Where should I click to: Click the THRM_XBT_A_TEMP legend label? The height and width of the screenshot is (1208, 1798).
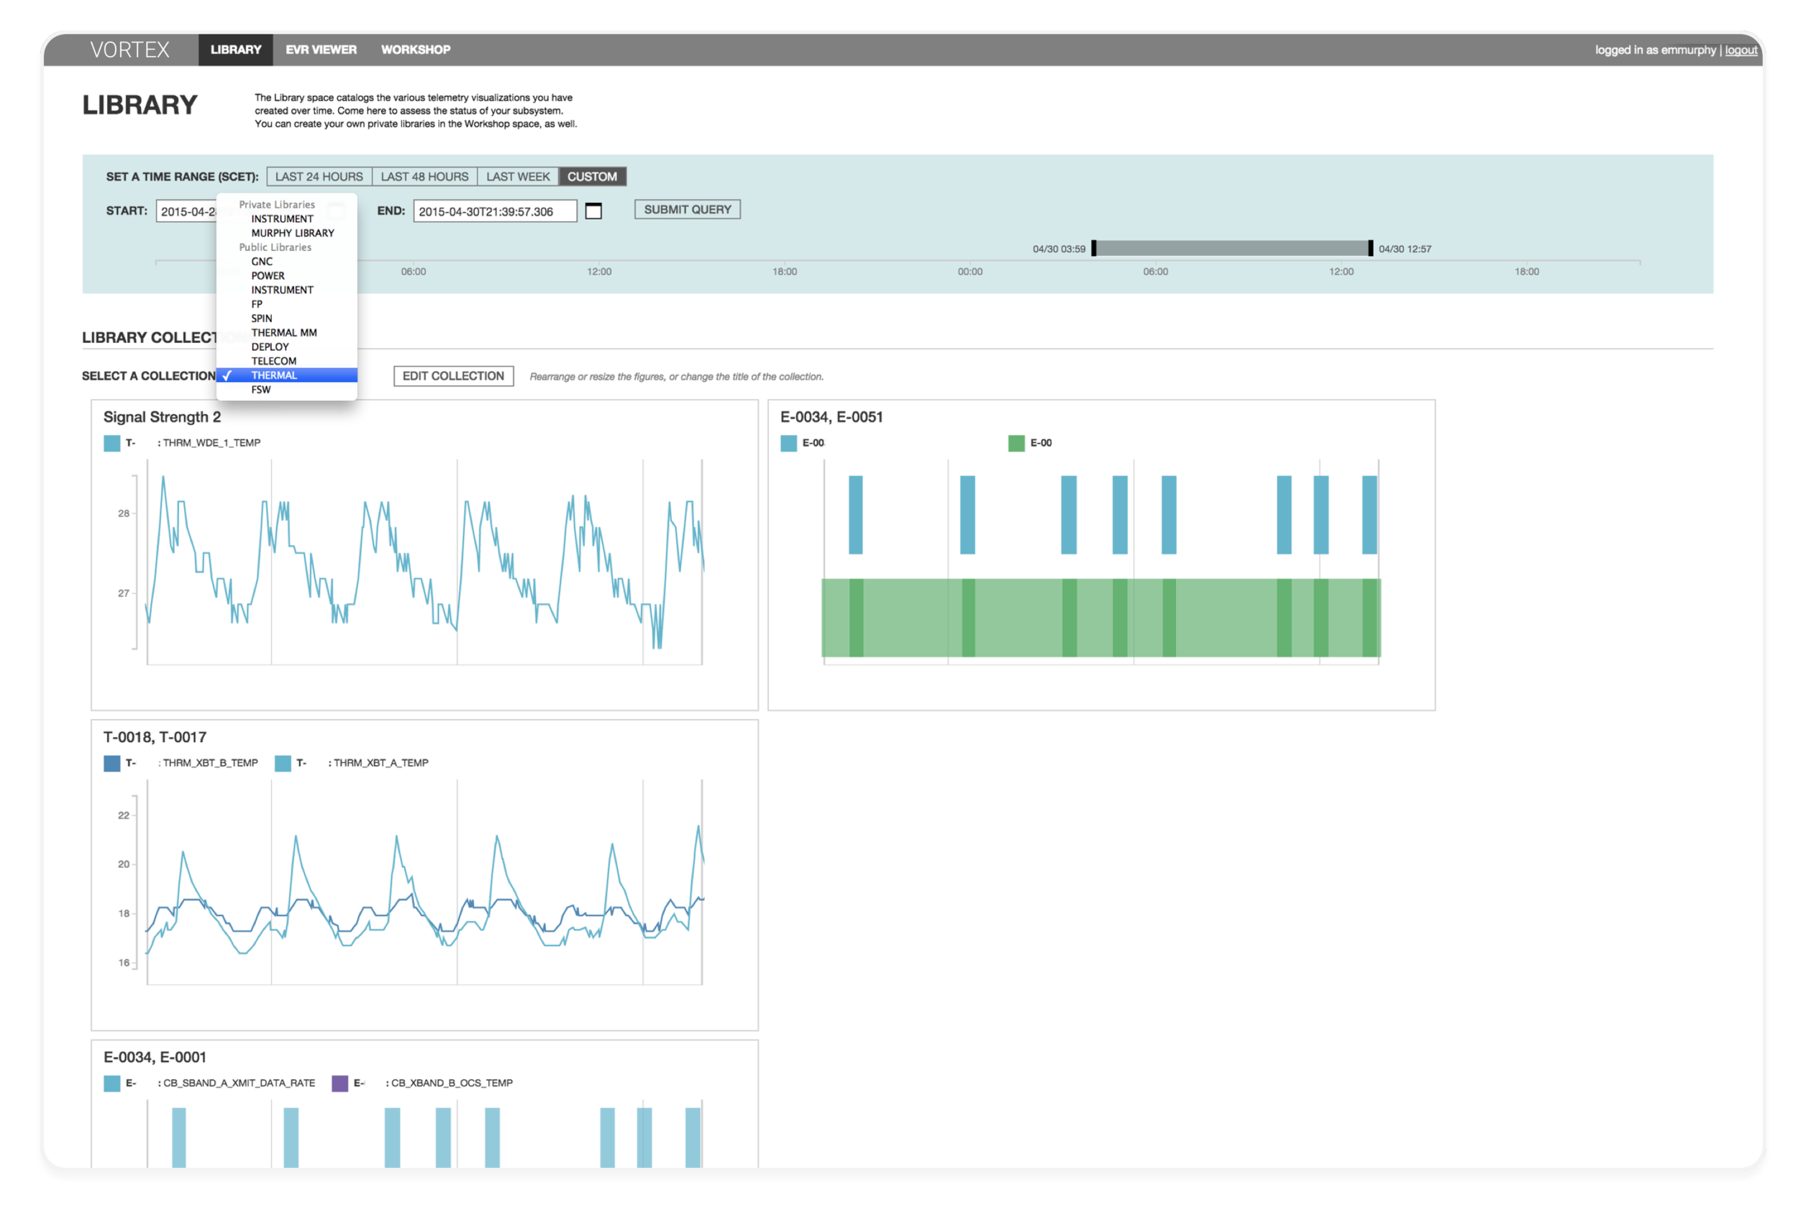pyautogui.click(x=380, y=763)
